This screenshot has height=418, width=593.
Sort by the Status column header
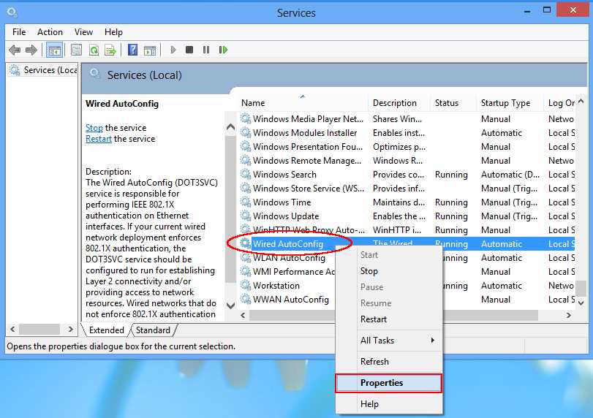(453, 103)
